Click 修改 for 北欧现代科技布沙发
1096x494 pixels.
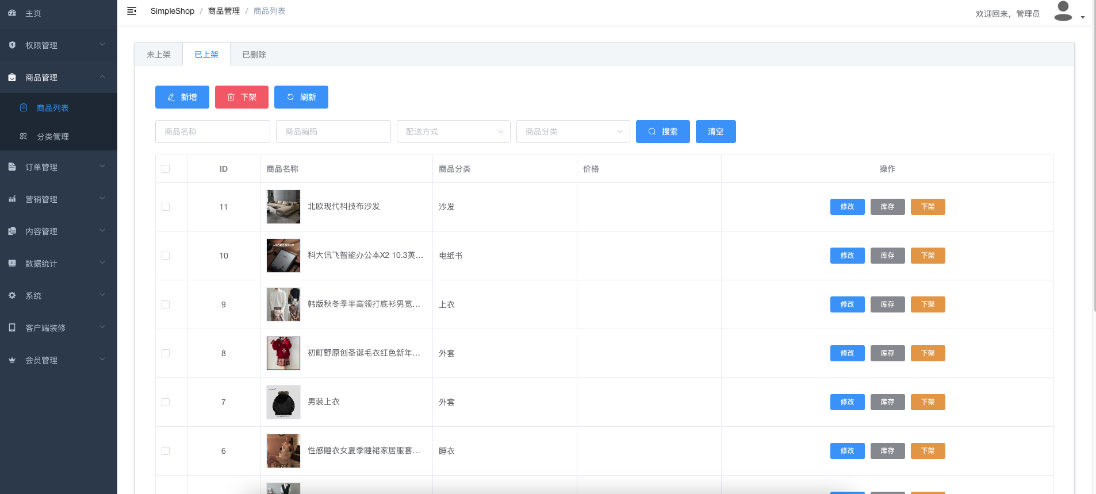pos(848,207)
